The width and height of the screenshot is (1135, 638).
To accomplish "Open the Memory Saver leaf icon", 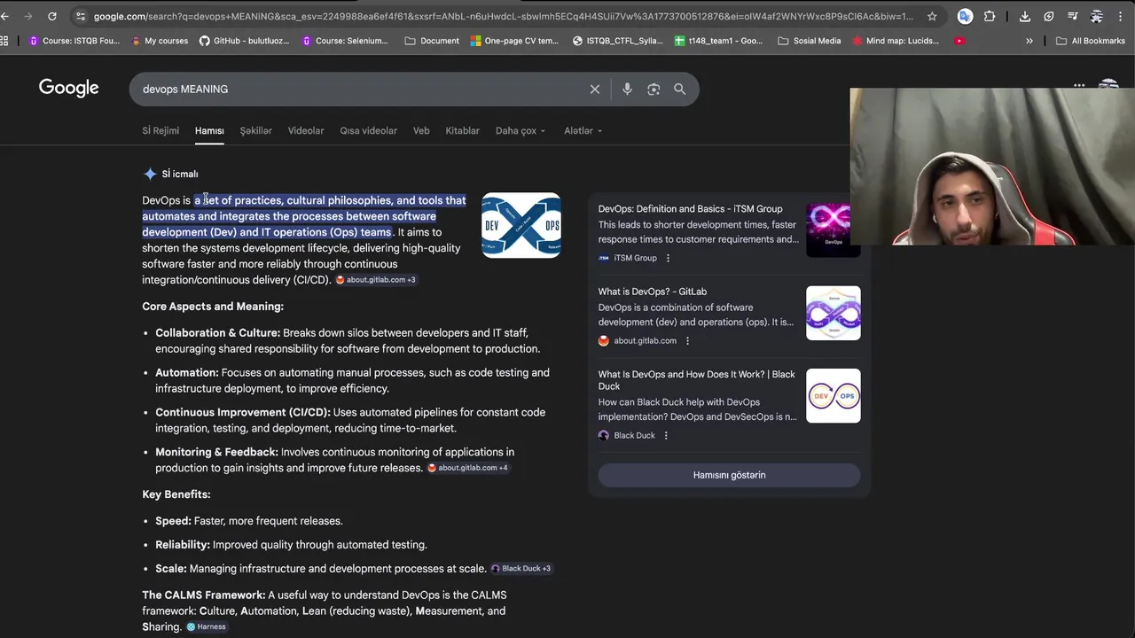I will click(x=1049, y=16).
